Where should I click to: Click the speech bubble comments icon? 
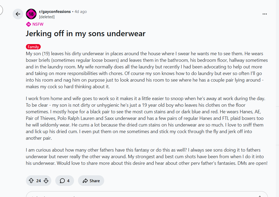62,181
